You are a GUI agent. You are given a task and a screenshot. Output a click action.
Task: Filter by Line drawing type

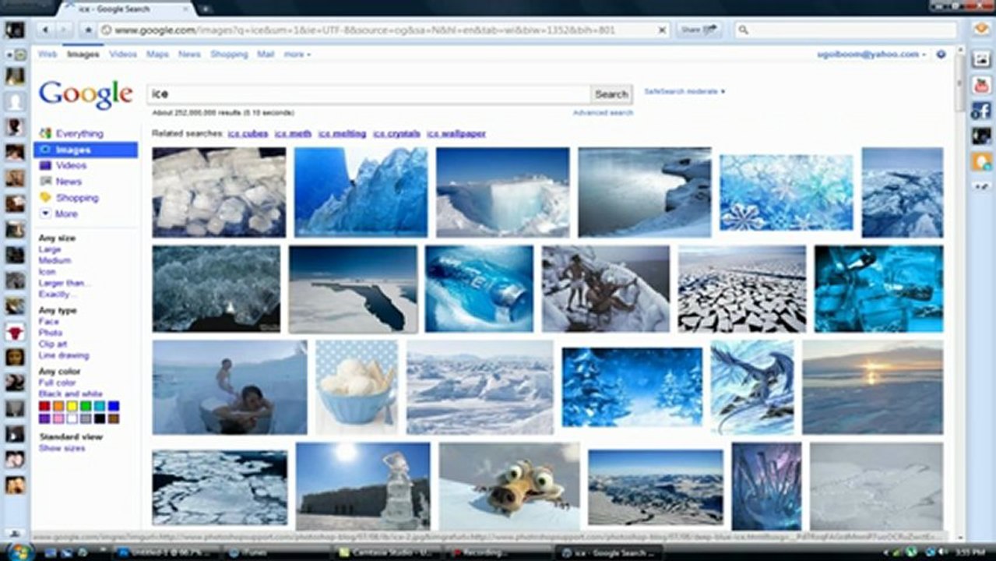point(64,355)
